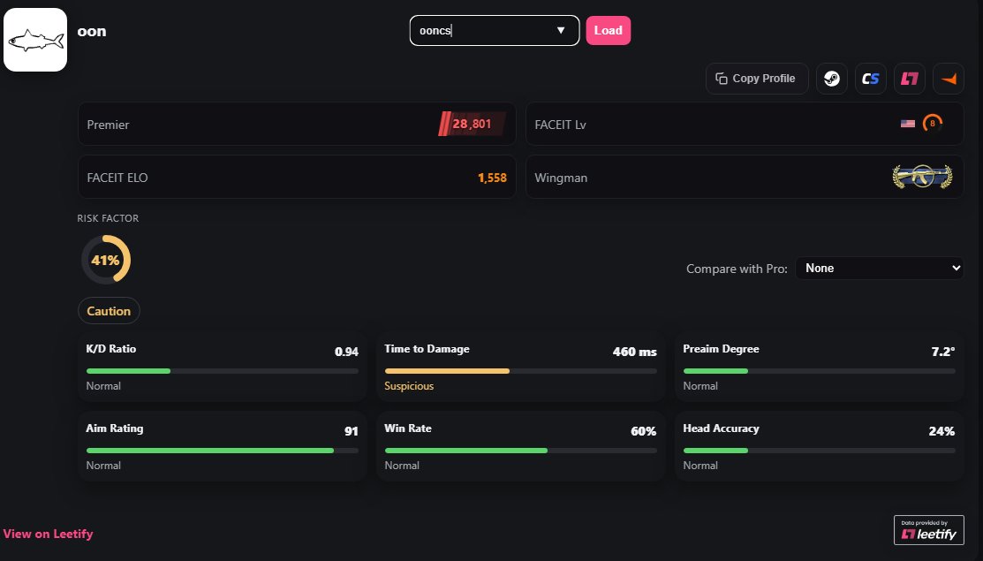Viewport: 983px width, 561px height.
Task: Click the 41% risk factor gauge
Action: coord(105,260)
